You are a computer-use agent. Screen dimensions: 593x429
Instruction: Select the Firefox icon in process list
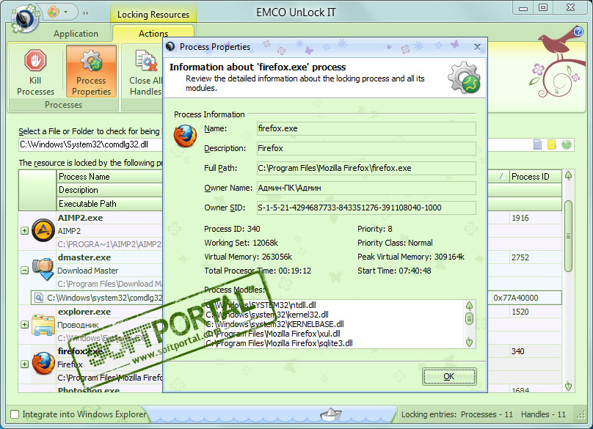point(43,363)
